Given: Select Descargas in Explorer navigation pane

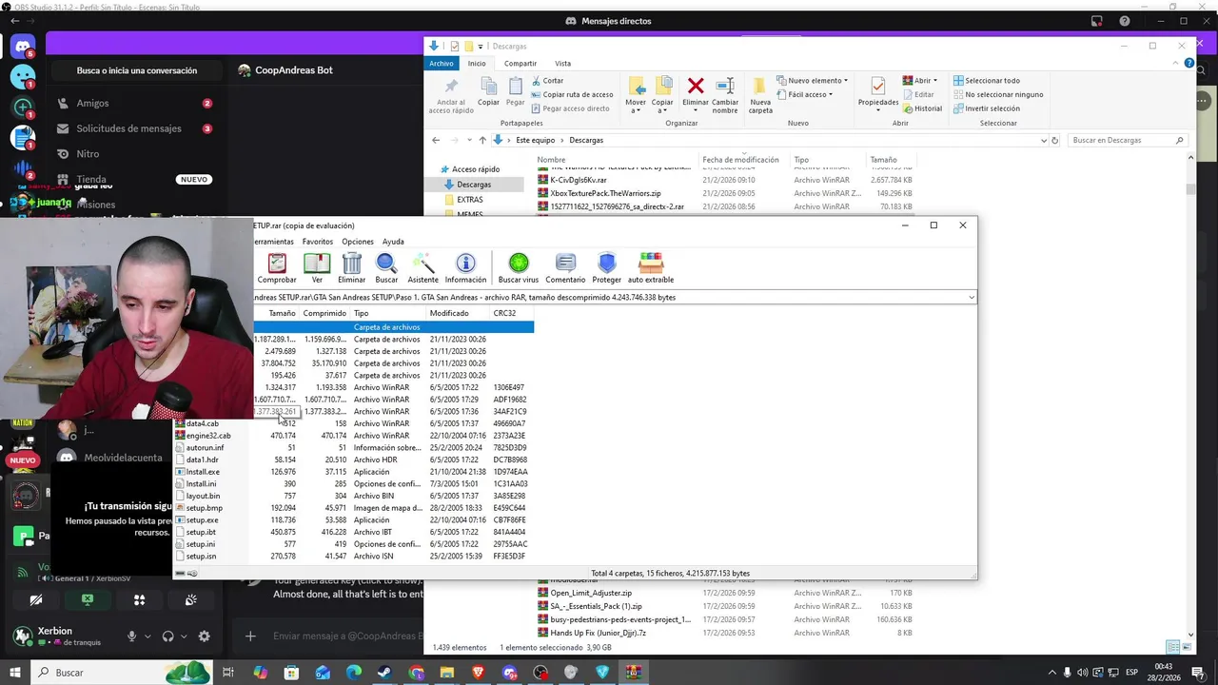Looking at the screenshot, I should (474, 185).
